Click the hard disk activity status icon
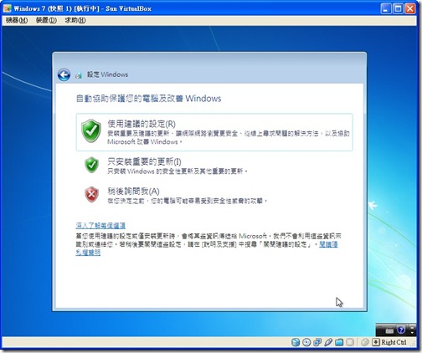 click(x=296, y=342)
